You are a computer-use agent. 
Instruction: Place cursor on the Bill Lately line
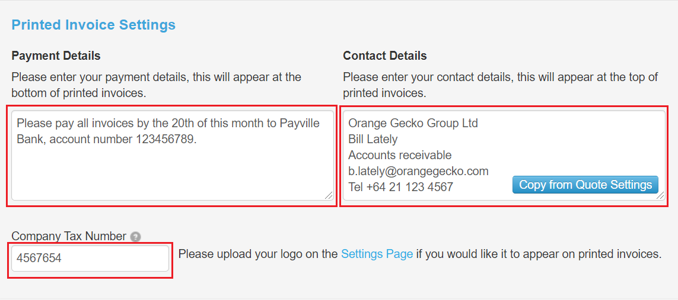[x=373, y=139]
